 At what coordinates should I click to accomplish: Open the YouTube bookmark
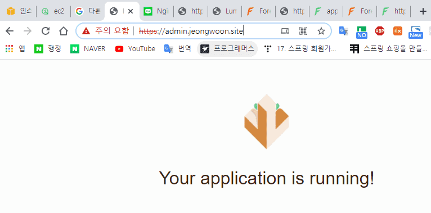(x=135, y=49)
